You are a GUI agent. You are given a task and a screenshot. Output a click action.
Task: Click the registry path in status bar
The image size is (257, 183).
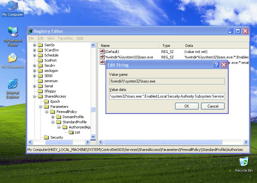[135, 150]
